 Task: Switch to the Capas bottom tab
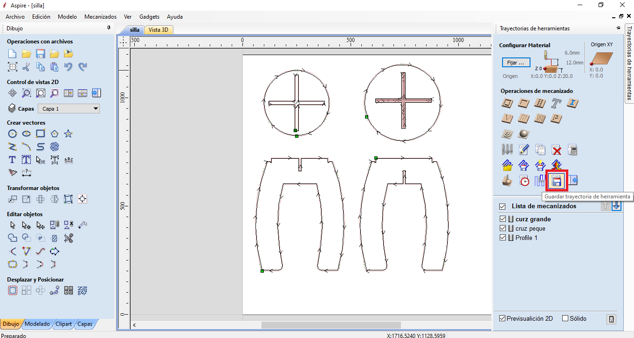pos(84,324)
